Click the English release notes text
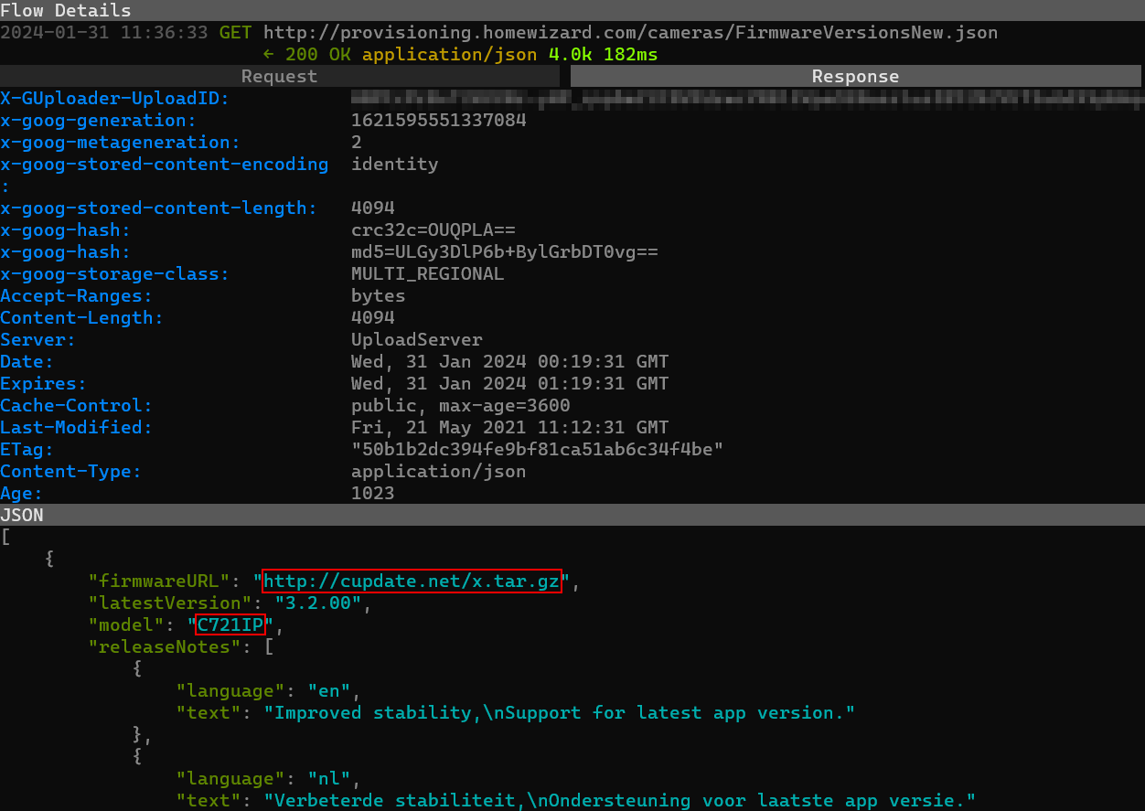The width and height of the screenshot is (1145, 811). 564,713
